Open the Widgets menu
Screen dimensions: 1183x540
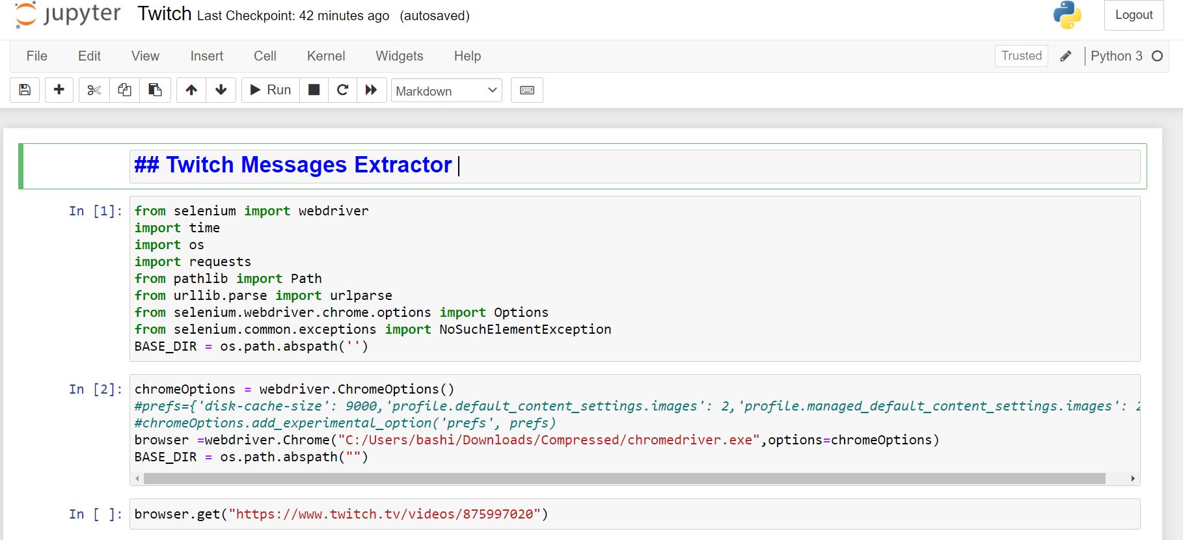(400, 56)
